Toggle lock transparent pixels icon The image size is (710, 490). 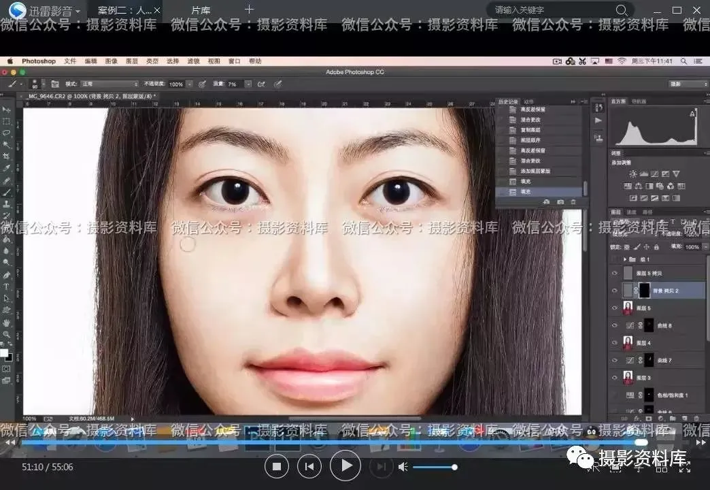coord(626,247)
